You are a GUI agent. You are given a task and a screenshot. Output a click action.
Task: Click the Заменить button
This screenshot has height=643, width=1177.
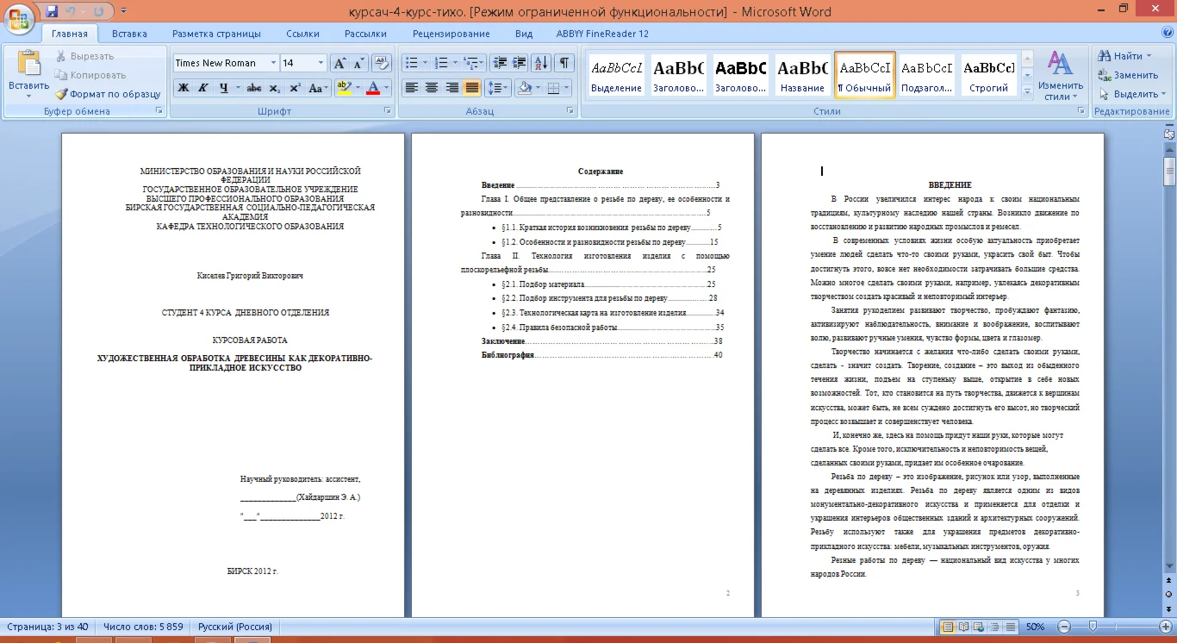click(1128, 75)
